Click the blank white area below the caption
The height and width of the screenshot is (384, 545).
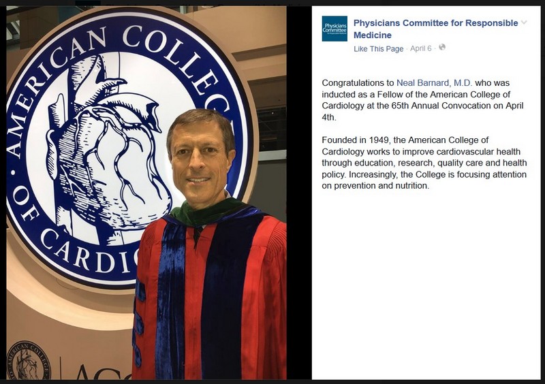(426, 286)
